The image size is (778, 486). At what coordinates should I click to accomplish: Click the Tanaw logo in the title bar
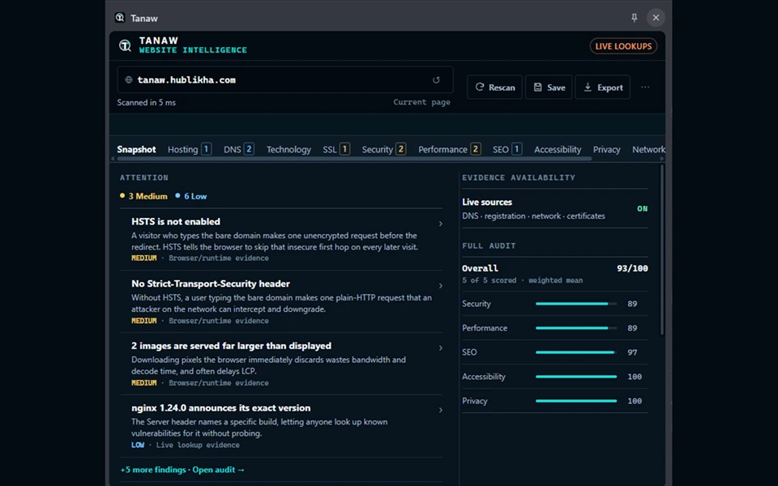click(120, 18)
